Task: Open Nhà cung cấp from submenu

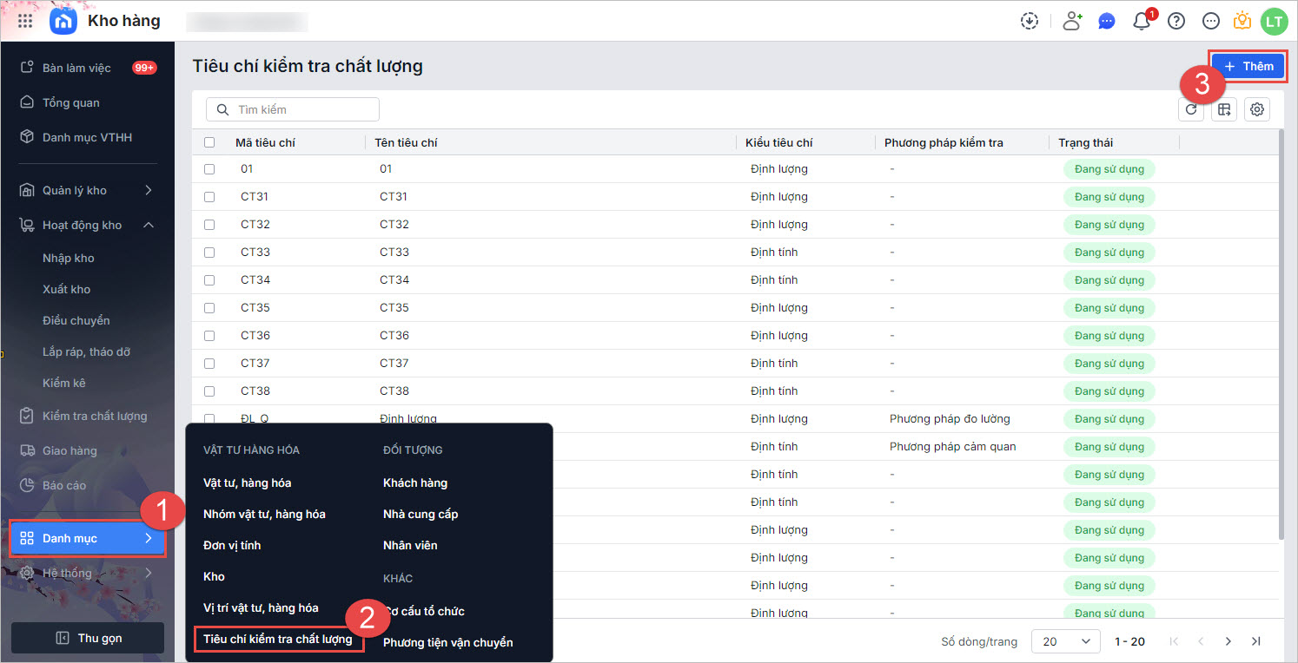Action: tap(421, 514)
